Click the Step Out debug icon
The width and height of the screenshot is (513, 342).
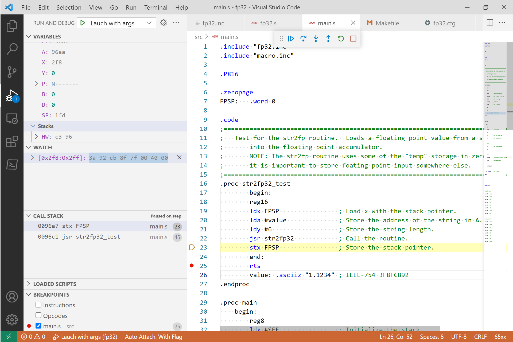[328, 39]
